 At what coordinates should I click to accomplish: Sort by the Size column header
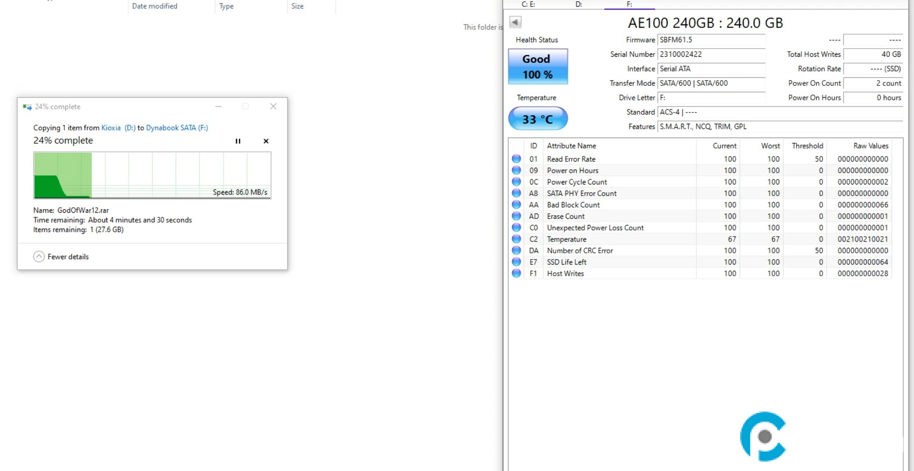[297, 6]
